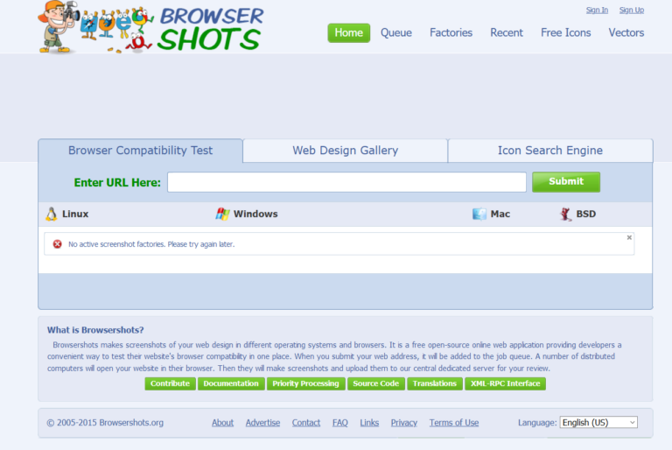Switch to Web Design Gallery tab

pos(346,151)
